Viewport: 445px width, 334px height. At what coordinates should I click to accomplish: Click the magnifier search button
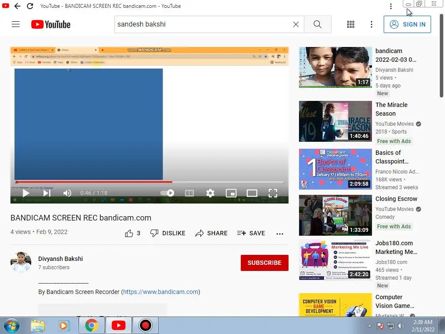click(x=318, y=24)
